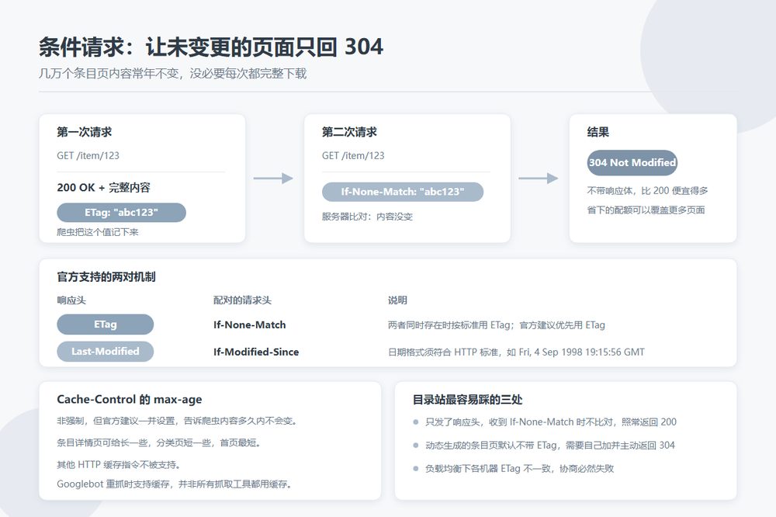Image resolution: width=776 pixels, height=517 pixels.
Task: Click the text 200 OK + 完整内容
Action: coord(103,188)
